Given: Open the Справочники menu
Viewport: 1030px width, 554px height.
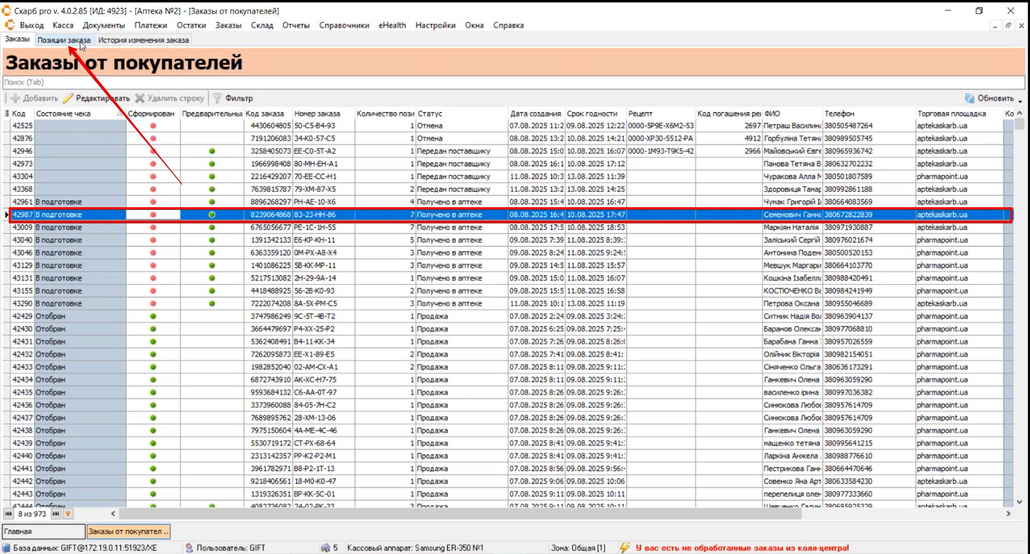Looking at the screenshot, I should pos(344,25).
